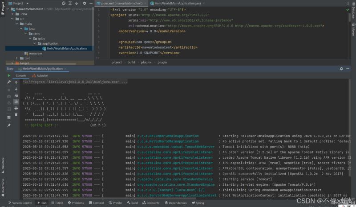Screen dimensions: 356x207
Task: Open the Actuator tab
Action: coord(40,75)
